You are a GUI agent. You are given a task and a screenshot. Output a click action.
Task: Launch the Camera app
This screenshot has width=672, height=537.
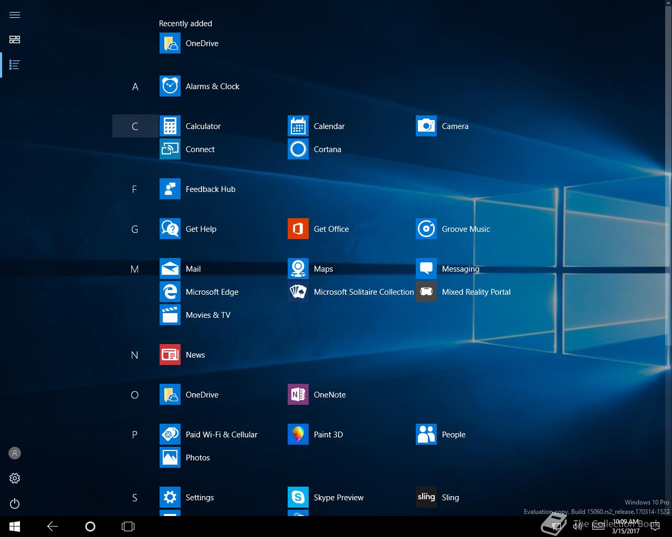tap(442, 126)
